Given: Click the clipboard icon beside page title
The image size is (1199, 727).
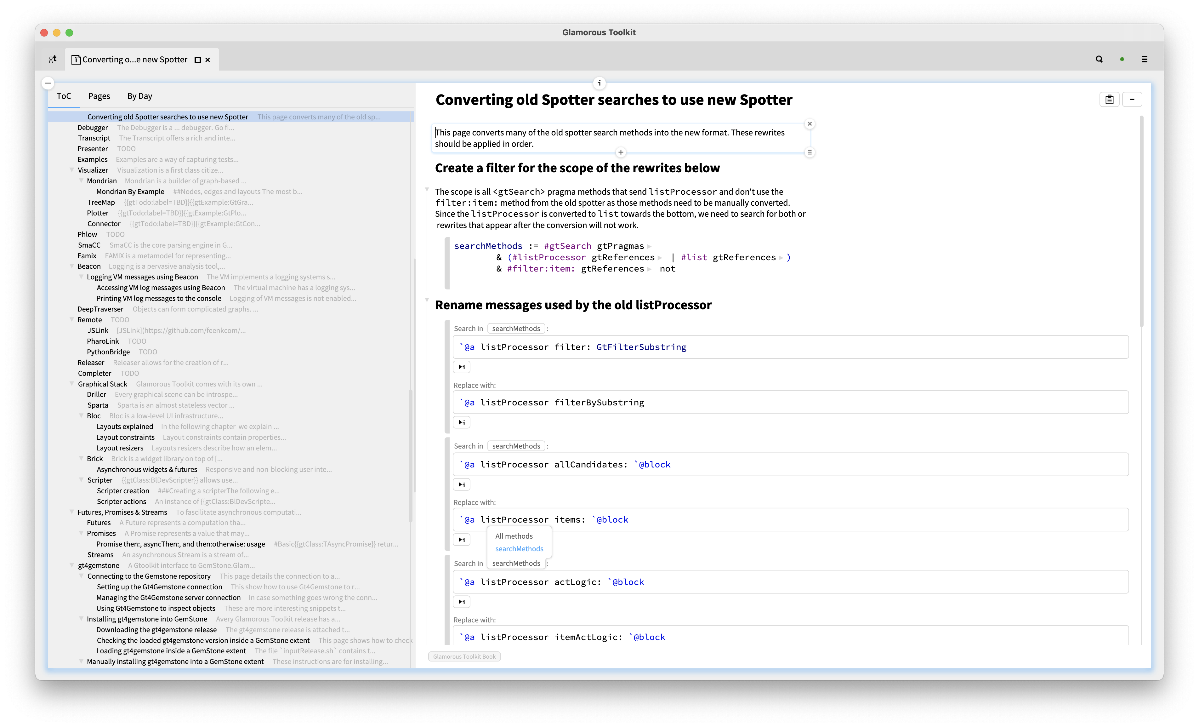Looking at the screenshot, I should tap(1109, 99).
